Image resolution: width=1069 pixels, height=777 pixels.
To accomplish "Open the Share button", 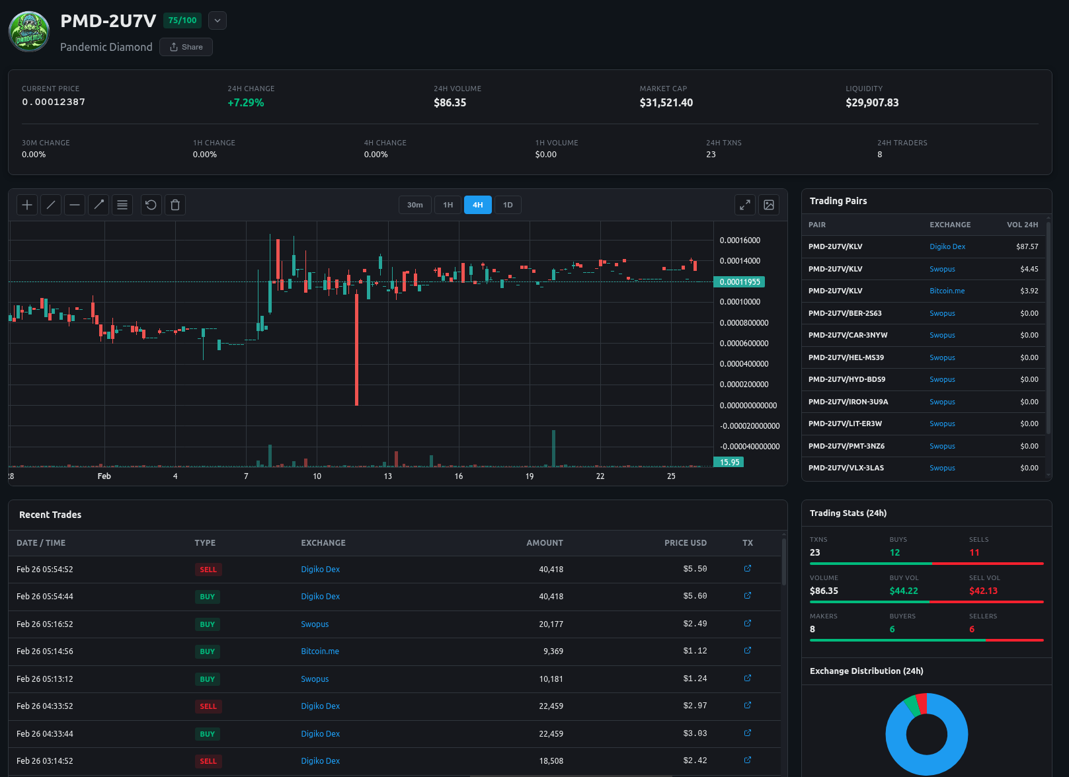I will 186,47.
